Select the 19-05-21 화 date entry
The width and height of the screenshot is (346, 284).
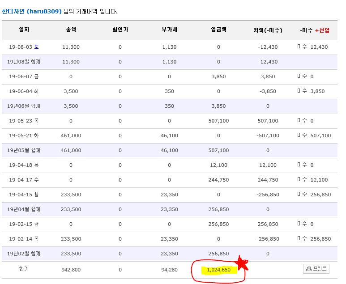(x=24, y=136)
